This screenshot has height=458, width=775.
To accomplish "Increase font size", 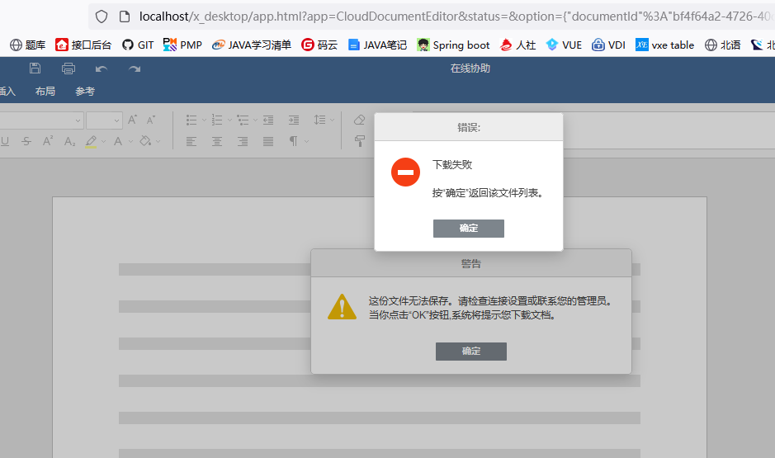I will [x=132, y=120].
